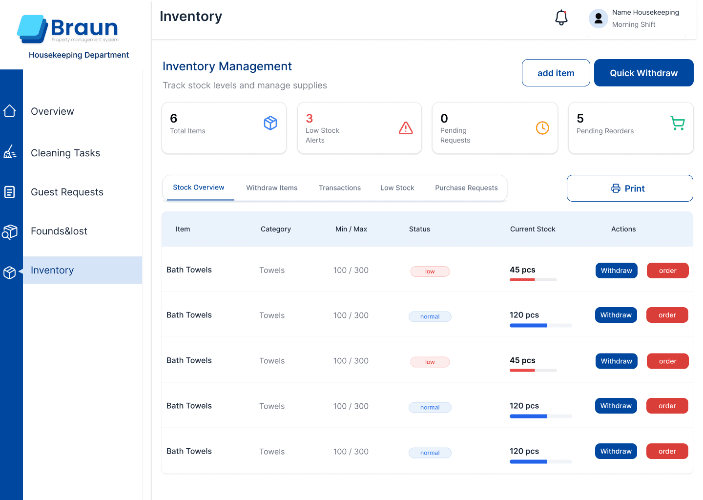Click the 'low' status badge in first row
The width and height of the screenshot is (703, 500).
tap(430, 271)
